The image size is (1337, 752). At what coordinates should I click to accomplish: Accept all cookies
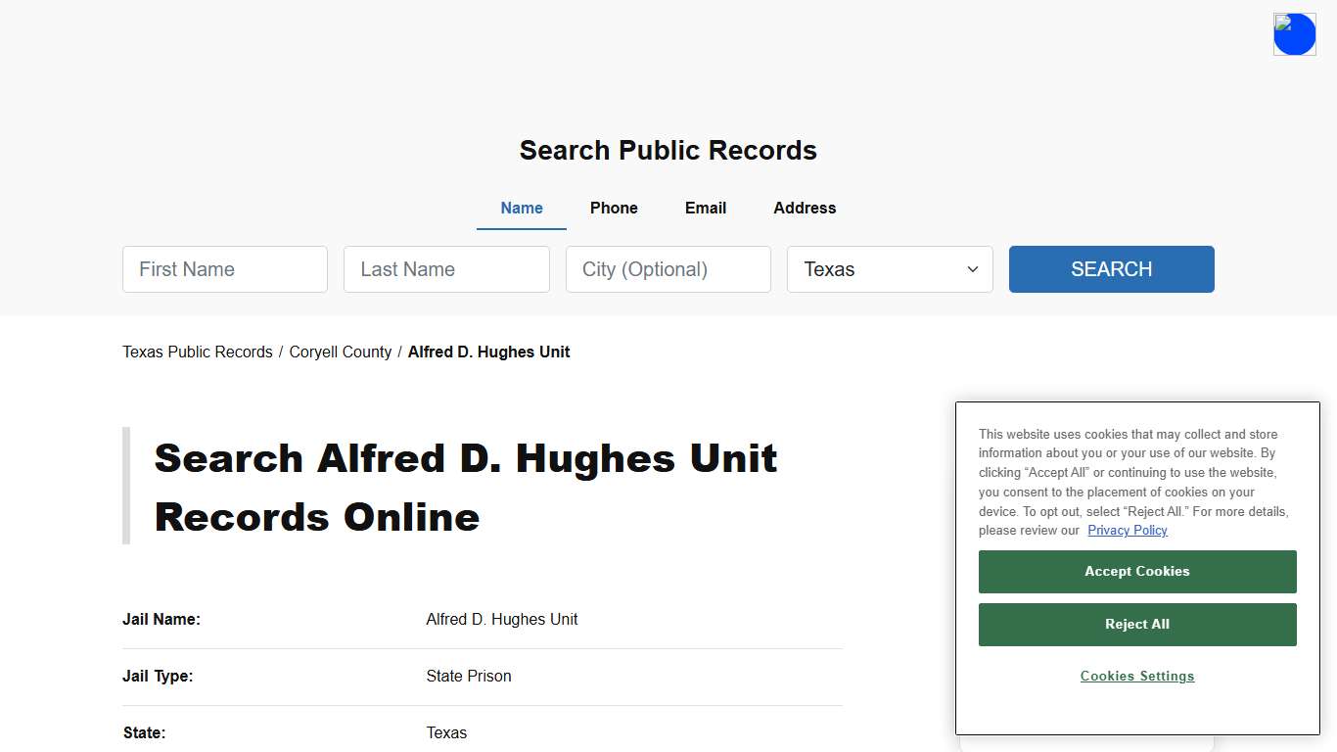1136,571
